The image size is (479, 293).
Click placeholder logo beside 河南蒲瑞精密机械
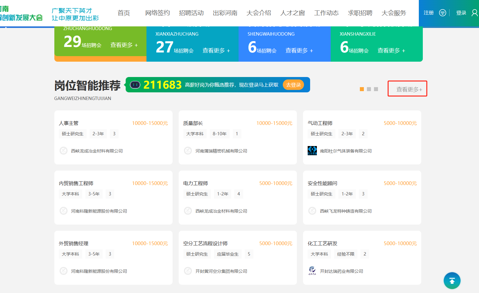coord(188,151)
